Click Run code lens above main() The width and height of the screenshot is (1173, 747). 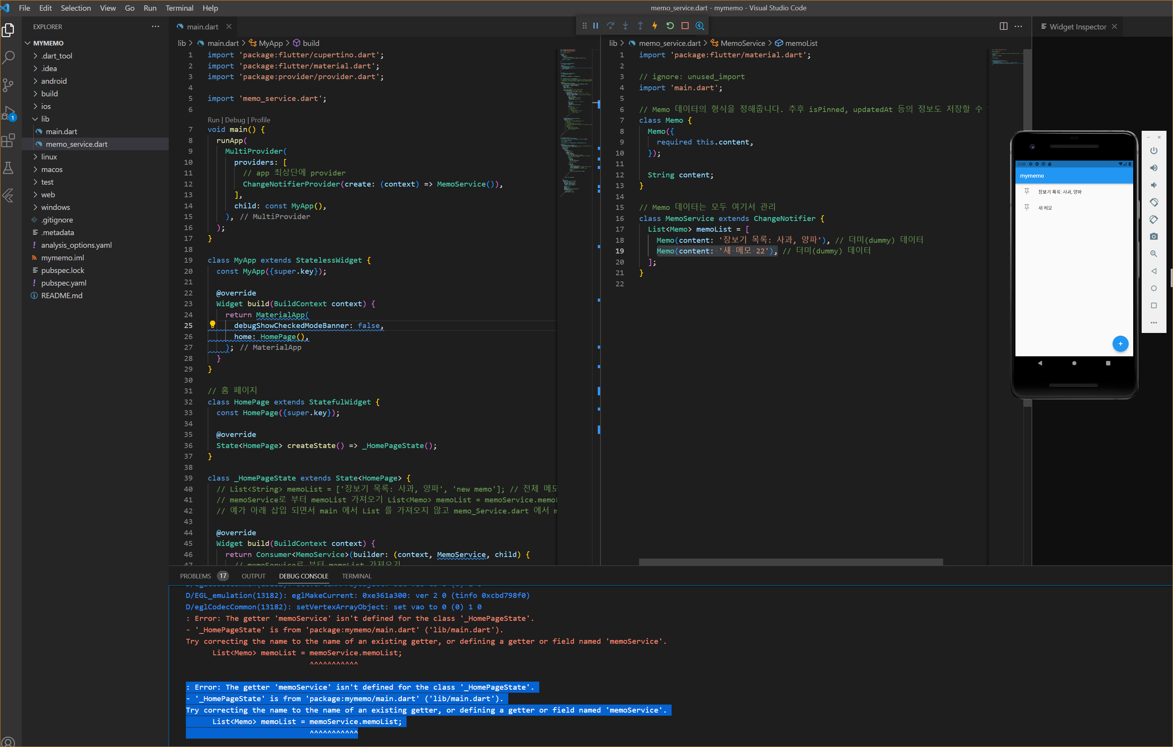click(x=213, y=120)
